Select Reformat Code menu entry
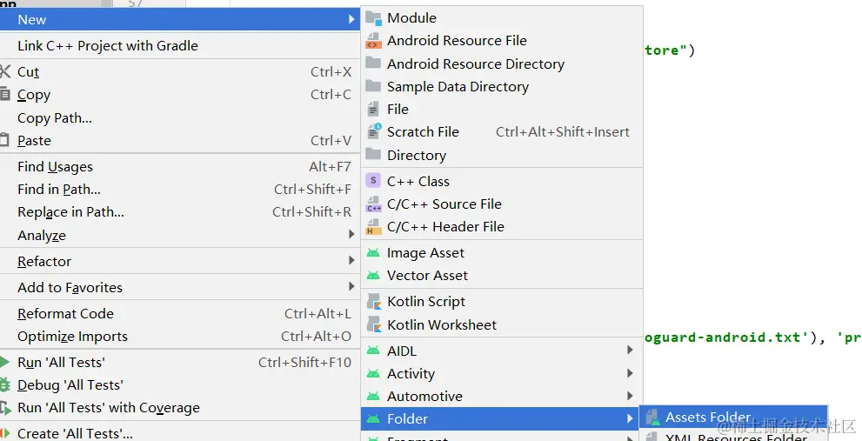This screenshot has width=862, height=441. [65, 314]
